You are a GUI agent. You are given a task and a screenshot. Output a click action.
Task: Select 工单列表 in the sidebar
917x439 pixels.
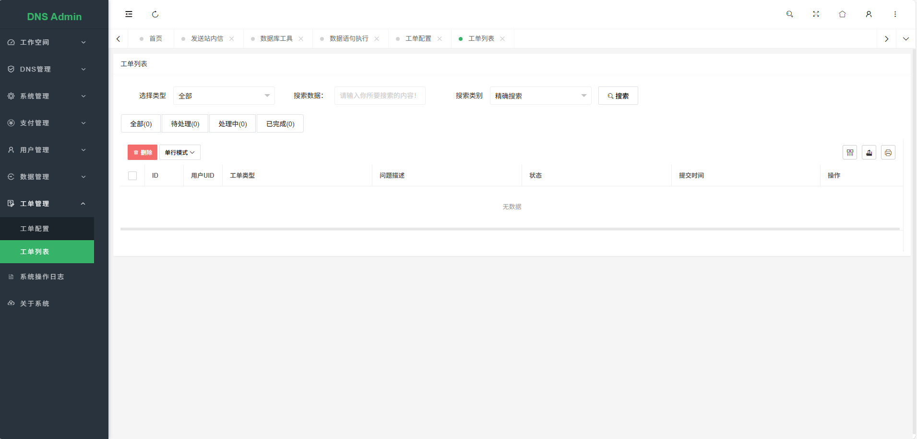tap(34, 251)
